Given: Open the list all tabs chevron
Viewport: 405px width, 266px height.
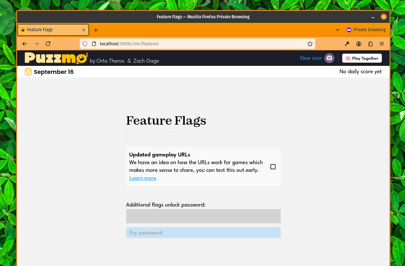Looking at the screenshot, I should [338, 30].
